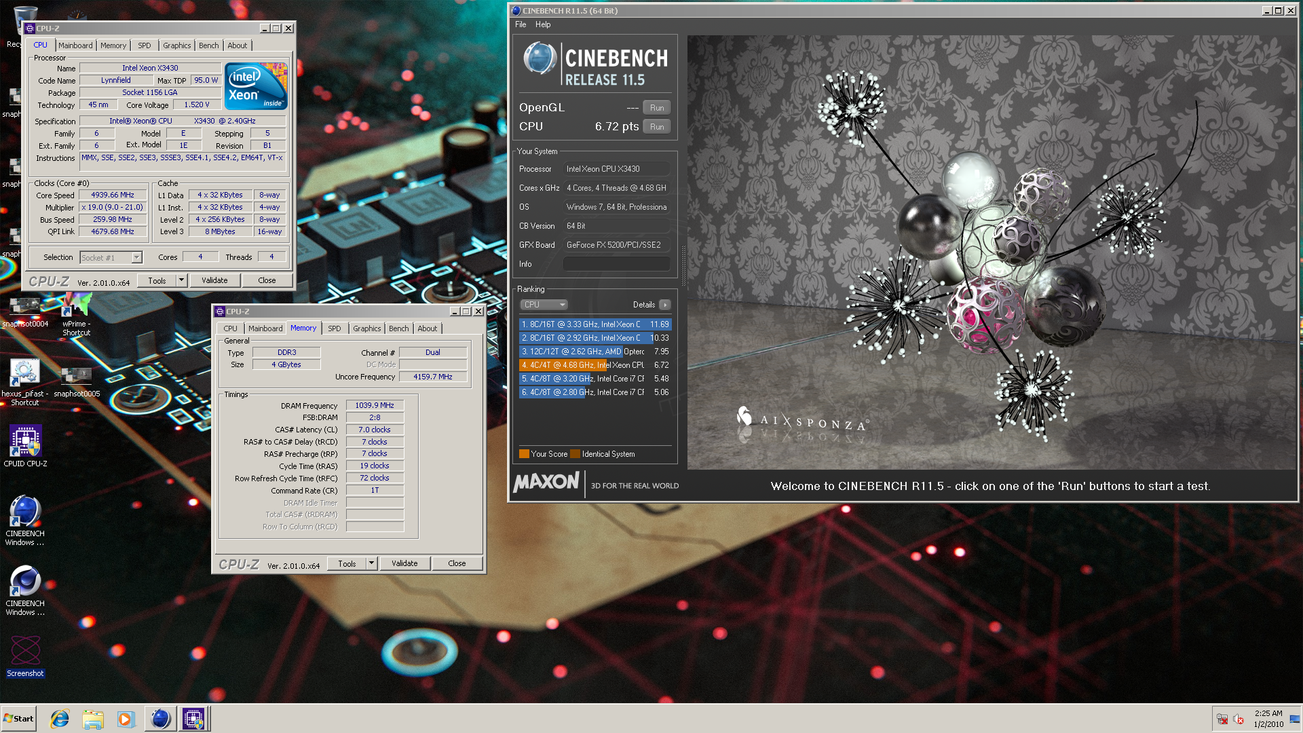Switch to Graphics tab in Memory CPU-Z window

coord(366,328)
